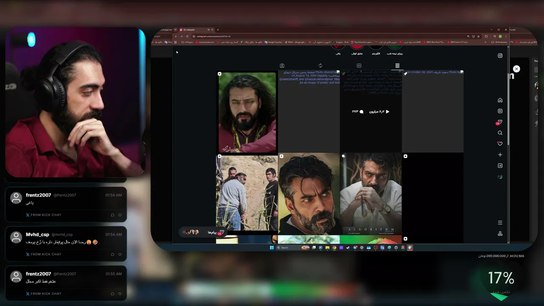The image size is (544, 306).
Task: Open notifications heart icon in sidebar
Action: click(x=500, y=144)
